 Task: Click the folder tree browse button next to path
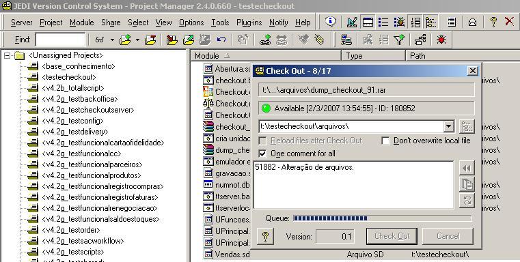pyautogui.click(x=467, y=126)
